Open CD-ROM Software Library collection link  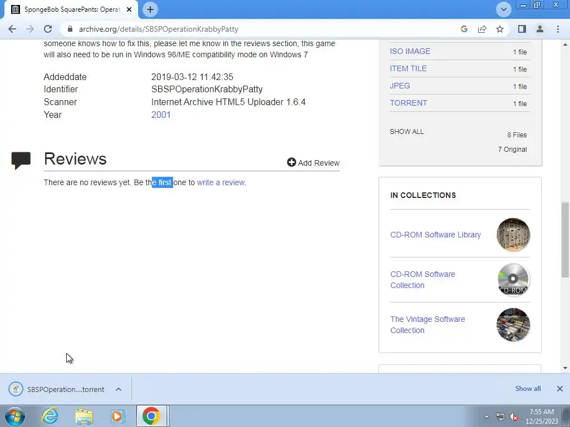click(435, 235)
